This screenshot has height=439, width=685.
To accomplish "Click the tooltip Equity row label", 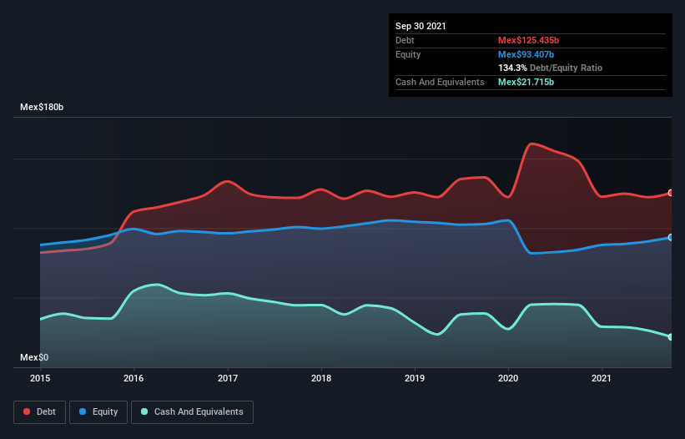I will click(x=408, y=54).
